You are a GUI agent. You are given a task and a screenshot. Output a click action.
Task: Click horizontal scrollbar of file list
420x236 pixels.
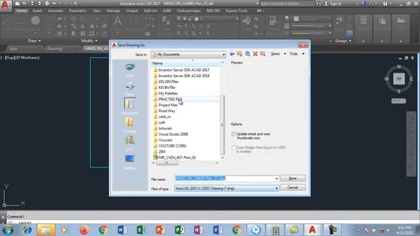pyautogui.click(x=167, y=163)
